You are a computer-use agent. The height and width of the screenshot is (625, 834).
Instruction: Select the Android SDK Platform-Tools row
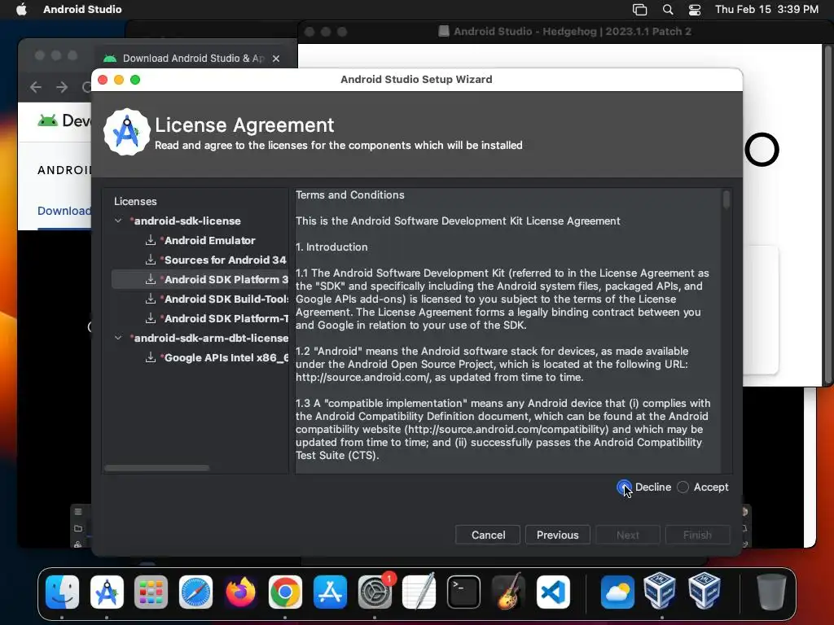(x=200, y=319)
